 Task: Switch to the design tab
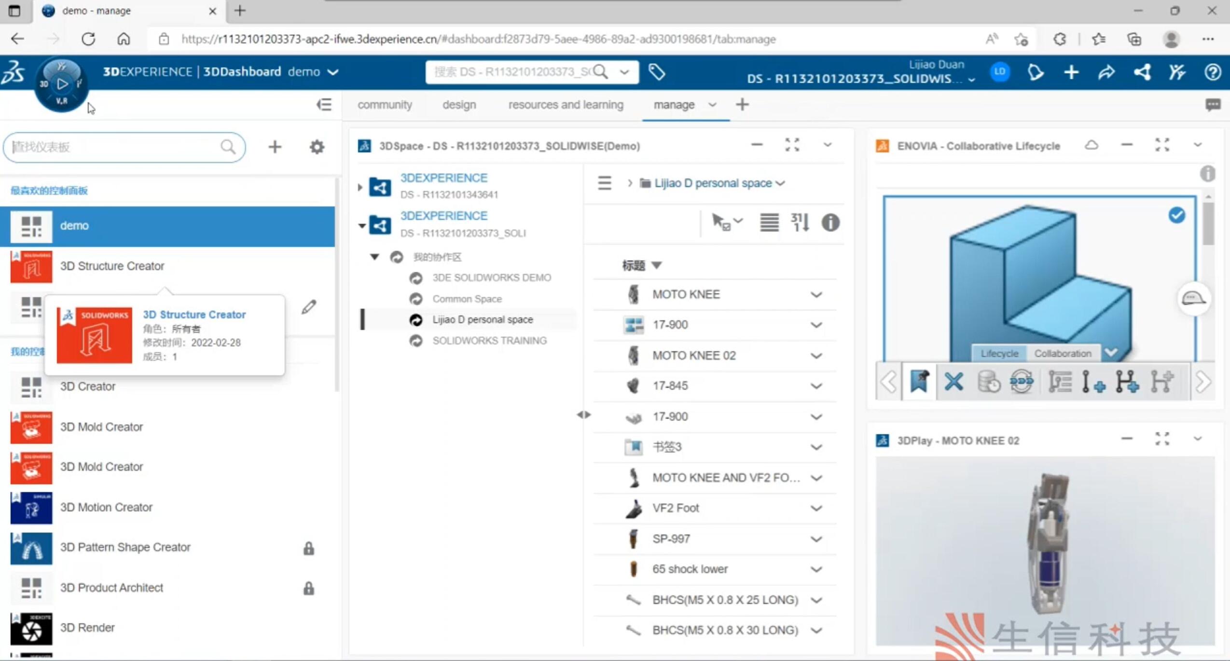[x=459, y=105]
